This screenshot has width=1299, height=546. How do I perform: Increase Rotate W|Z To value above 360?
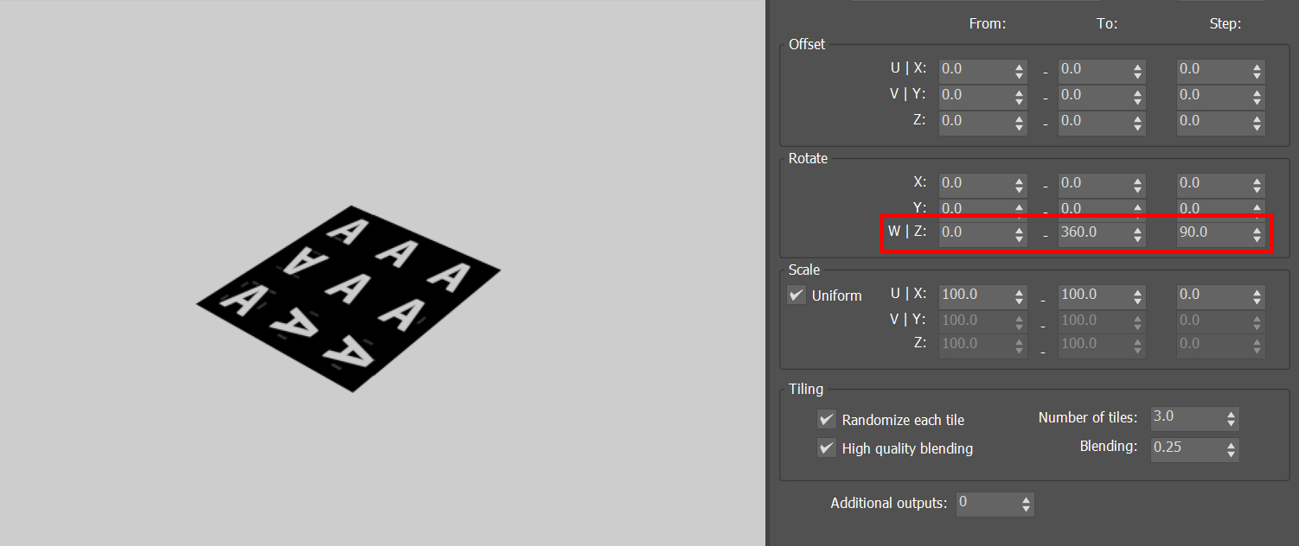pos(1137,226)
